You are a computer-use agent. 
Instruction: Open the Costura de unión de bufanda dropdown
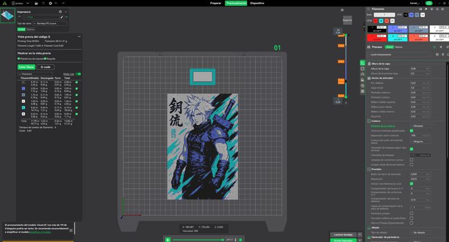click(420, 141)
